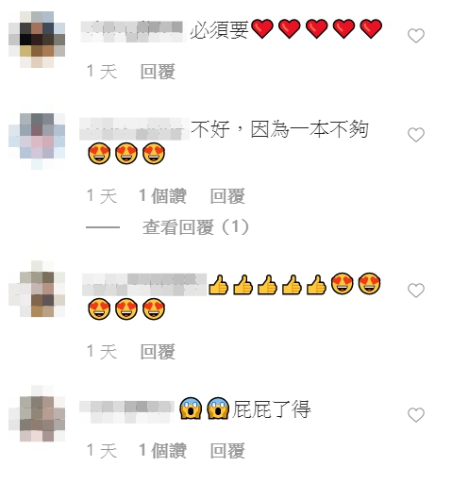
Task: Open username of the 必須要 commenter
Action: tap(132, 31)
